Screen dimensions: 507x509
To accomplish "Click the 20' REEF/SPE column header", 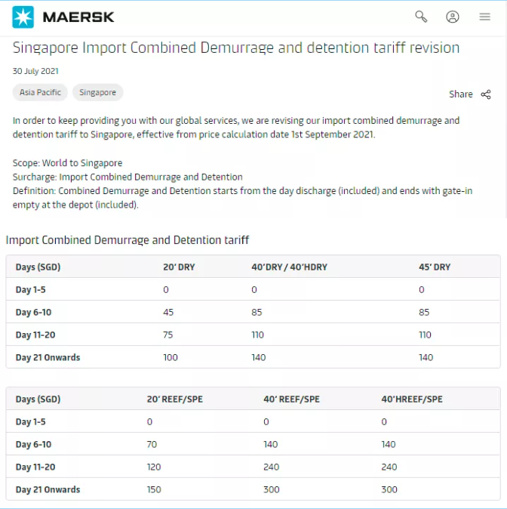I will pyautogui.click(x=174, y=399).
